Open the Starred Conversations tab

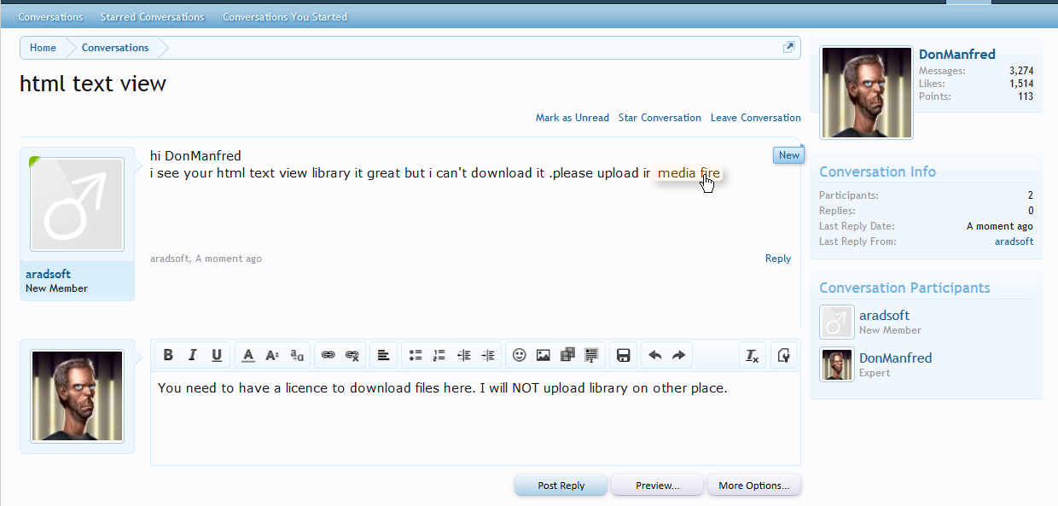[152, 17]
